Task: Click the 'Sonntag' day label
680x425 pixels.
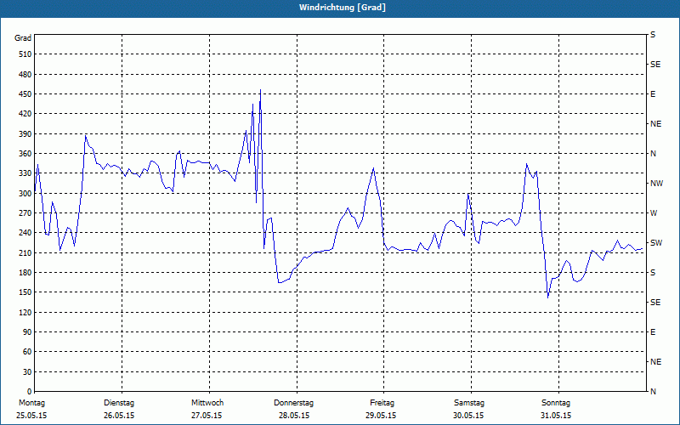Action: point(556,403)
